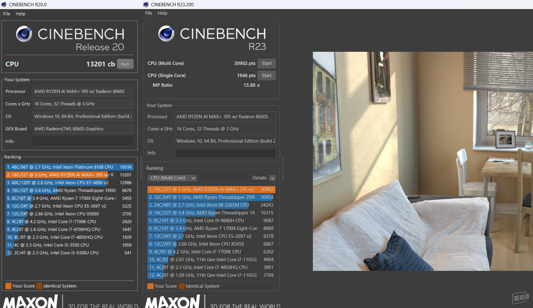Select R20 ranking row Xeon E5-2697 v2
This screenshot has width=533, height=308.
point(69,206)
